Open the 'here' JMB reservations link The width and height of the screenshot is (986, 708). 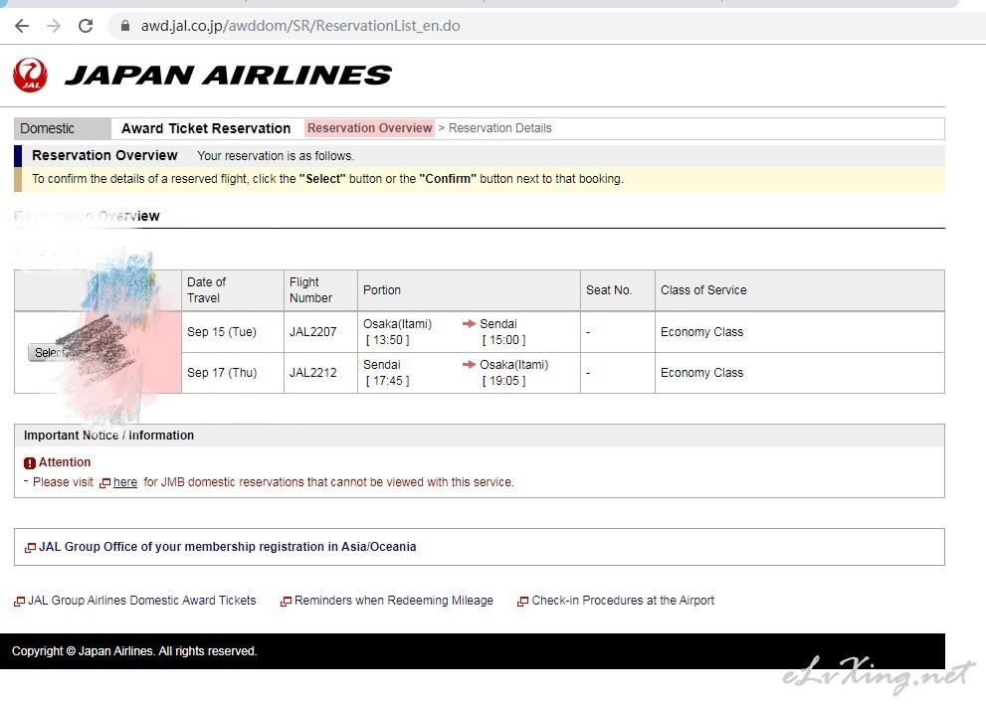(x=125, y=482)
